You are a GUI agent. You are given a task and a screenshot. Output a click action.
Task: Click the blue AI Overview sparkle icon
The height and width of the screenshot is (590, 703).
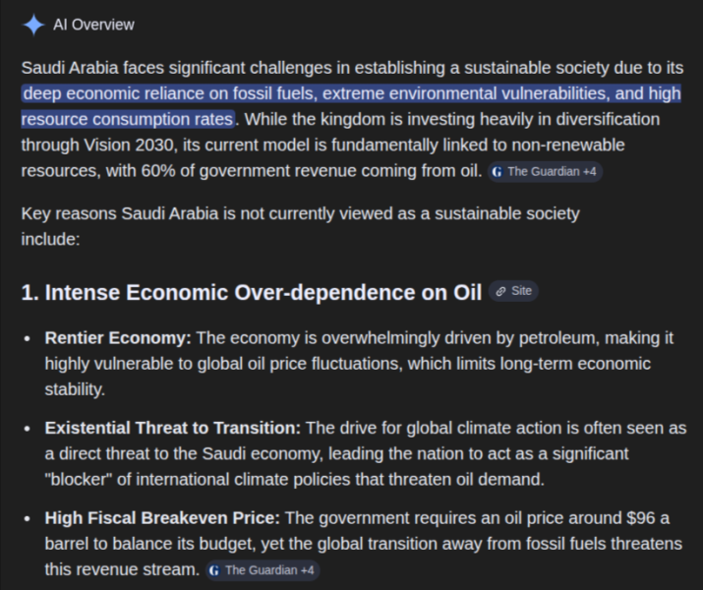[x=33, y=25]
